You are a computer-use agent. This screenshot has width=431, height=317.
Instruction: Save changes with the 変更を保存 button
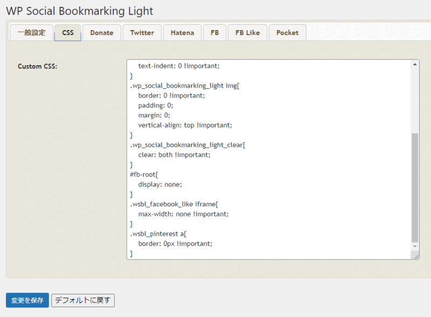coord(27,300)
